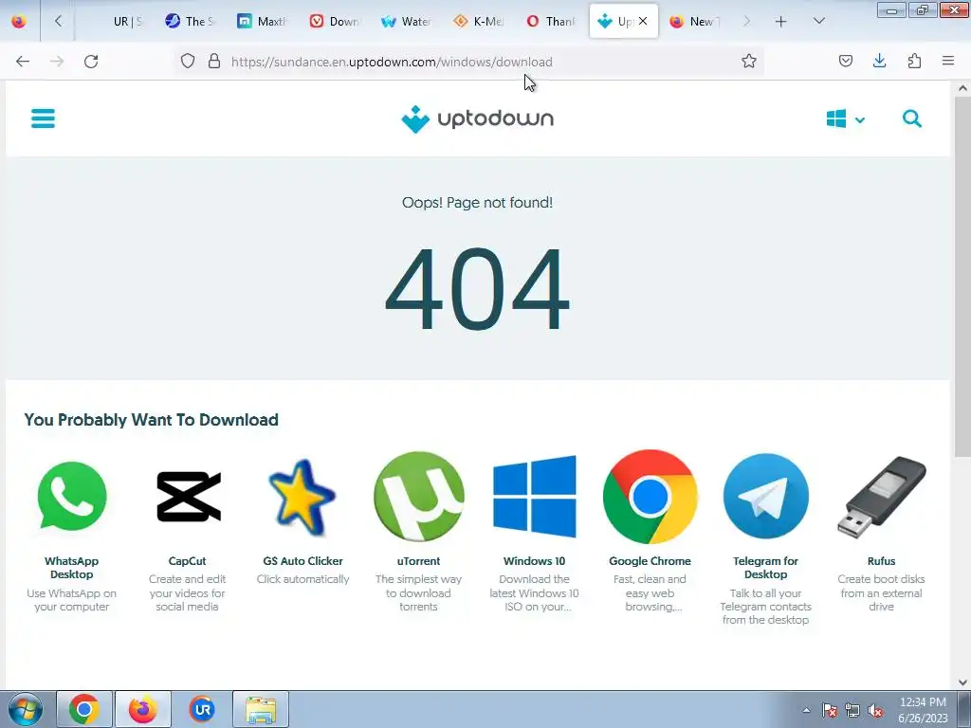The width and height of the screenshot is (971, 728).
Task: Close the active Uptodown tab
Action: click(x=643, y=21)
